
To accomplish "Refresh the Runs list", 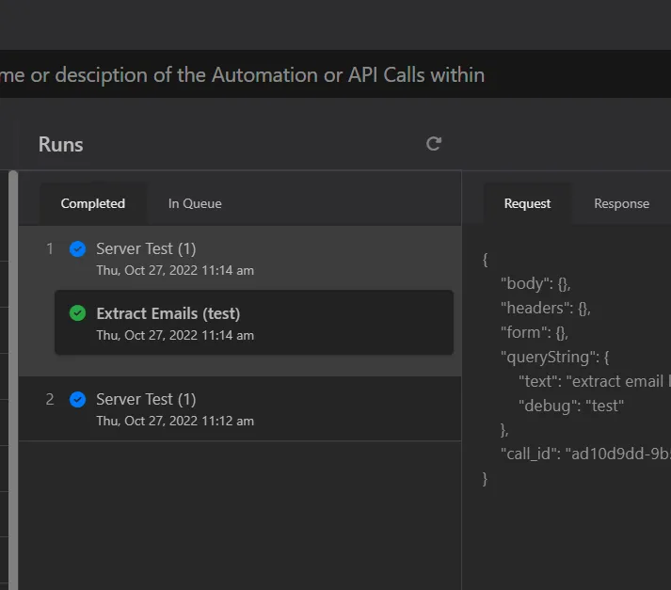I will (x=434, y=144).
